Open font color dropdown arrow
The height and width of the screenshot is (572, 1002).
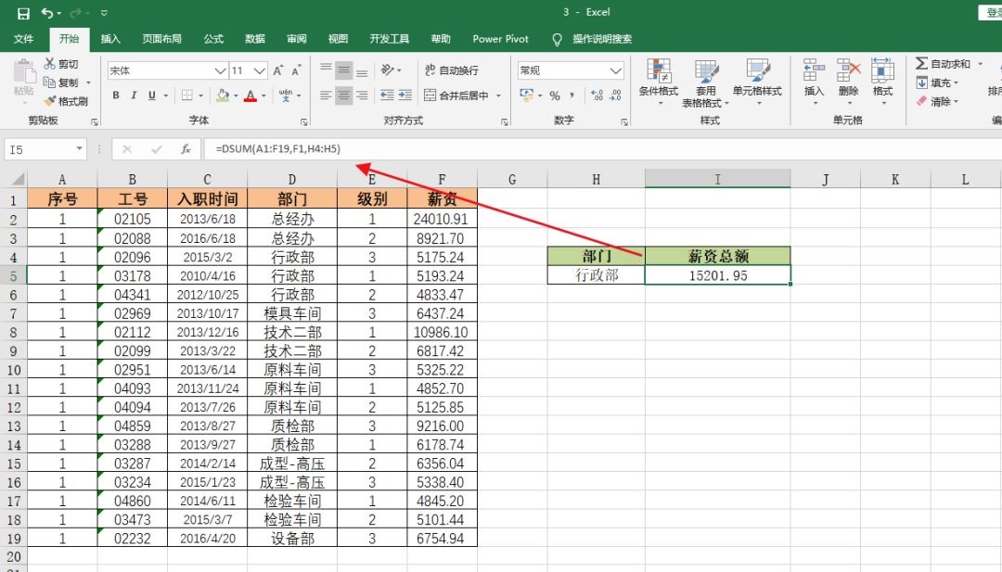[263, 95]
